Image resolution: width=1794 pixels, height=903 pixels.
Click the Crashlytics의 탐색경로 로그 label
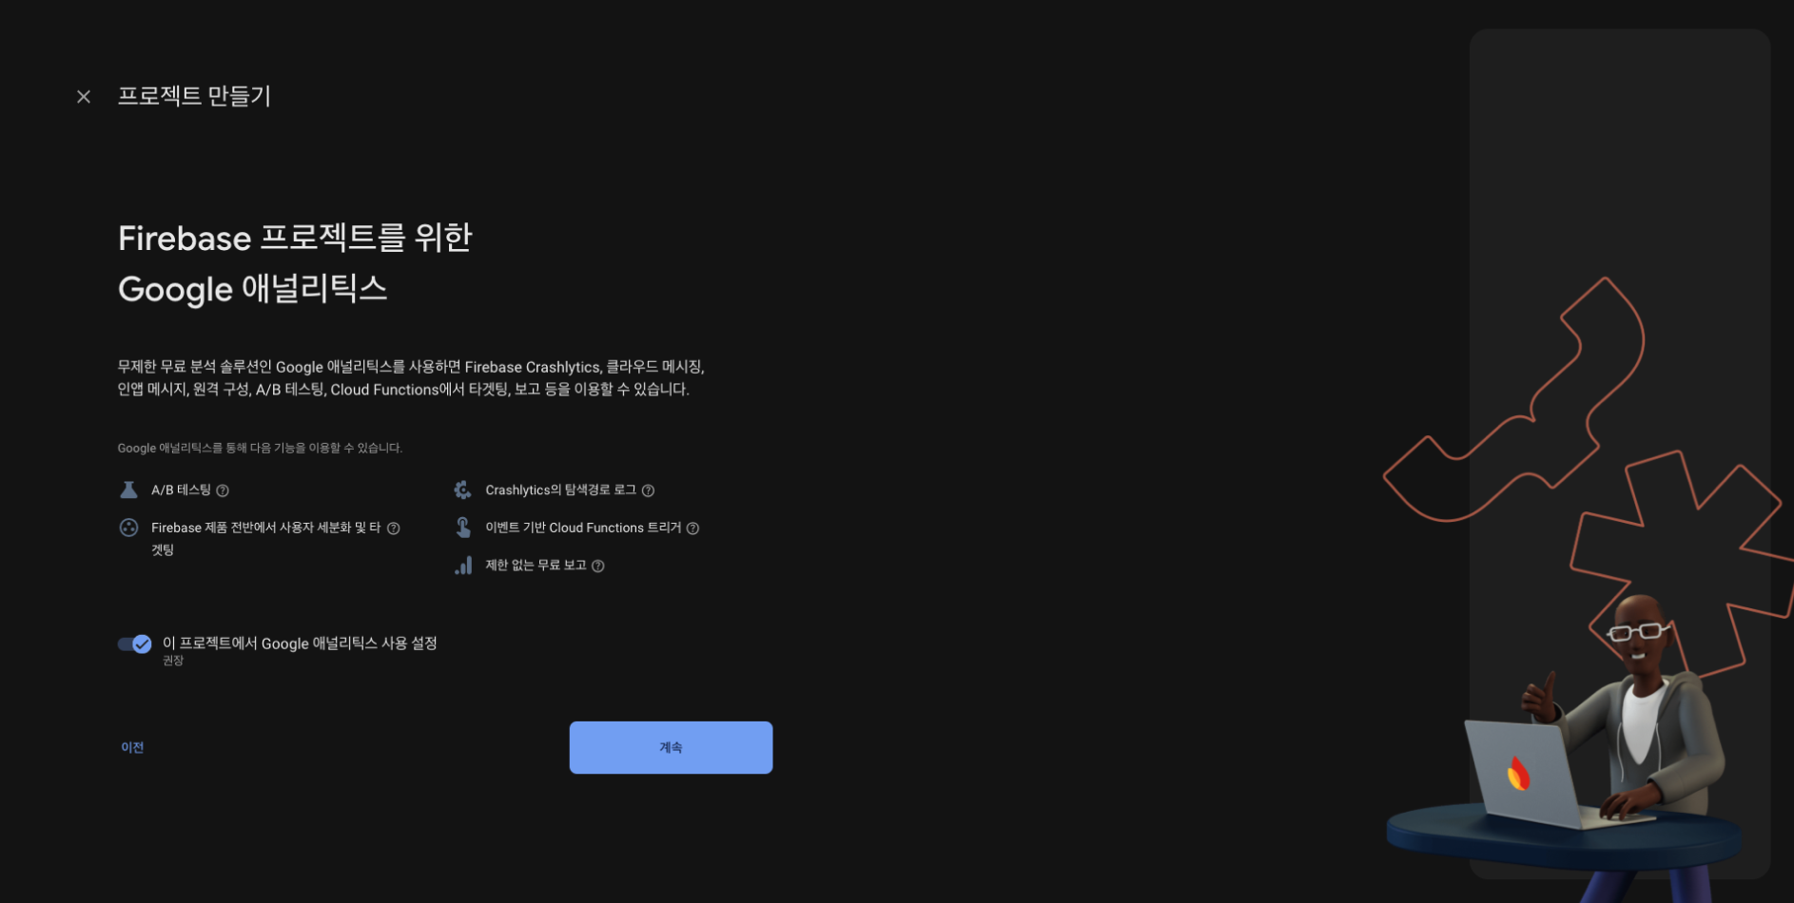[x=560, y=490]
